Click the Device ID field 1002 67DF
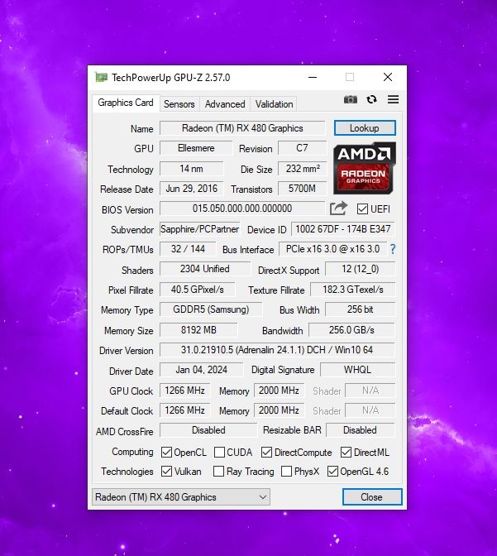497x556 pixels. click(343, 229)
